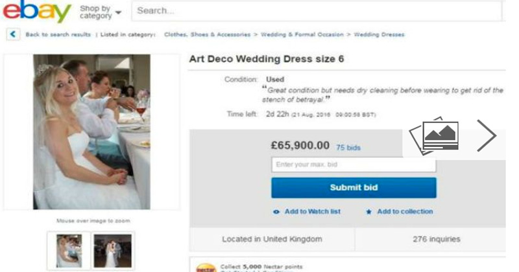Viewport: 519px width, 272px height.
Task: Select the second dress thumbnail
Action: tap(112, 250)
